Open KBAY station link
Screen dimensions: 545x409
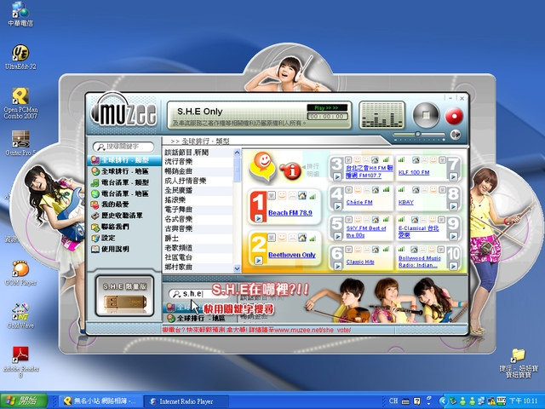click(406, 202)
